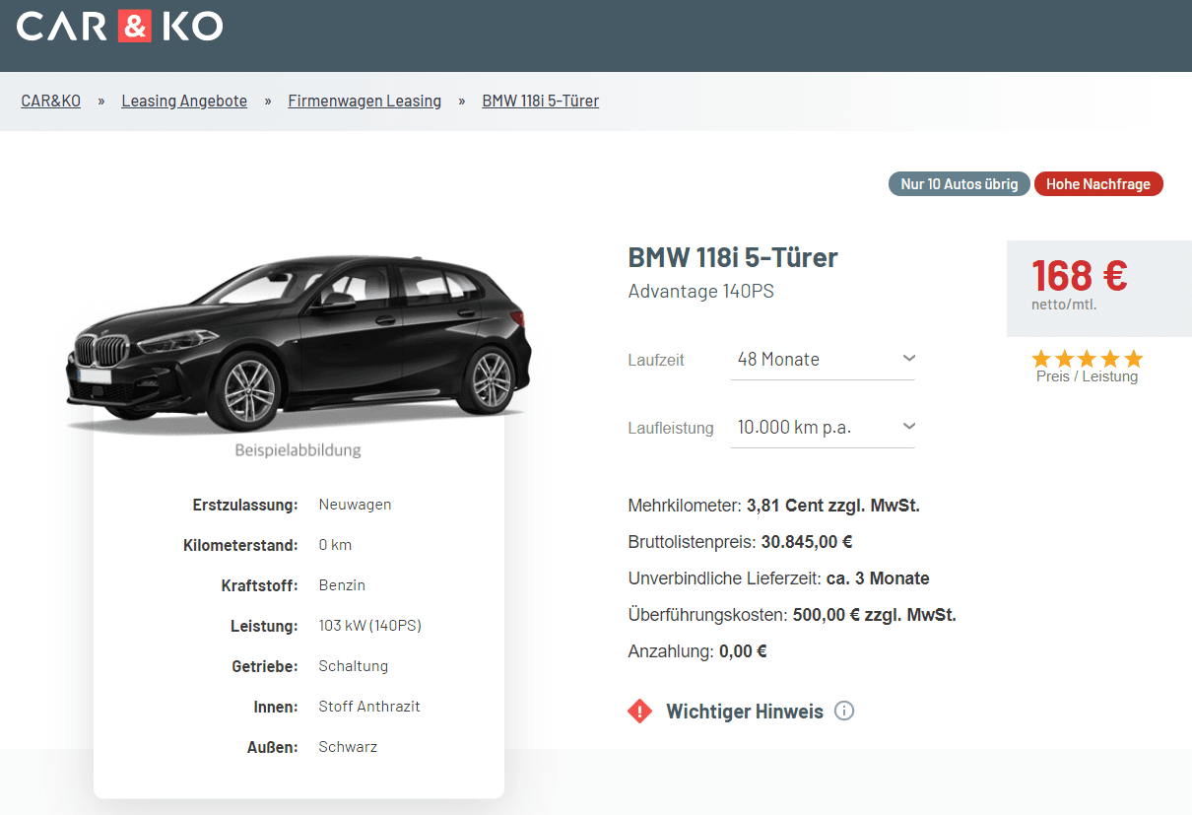
Task: Click the Preis / Leistung label
Action: (x=1088, y=376)
